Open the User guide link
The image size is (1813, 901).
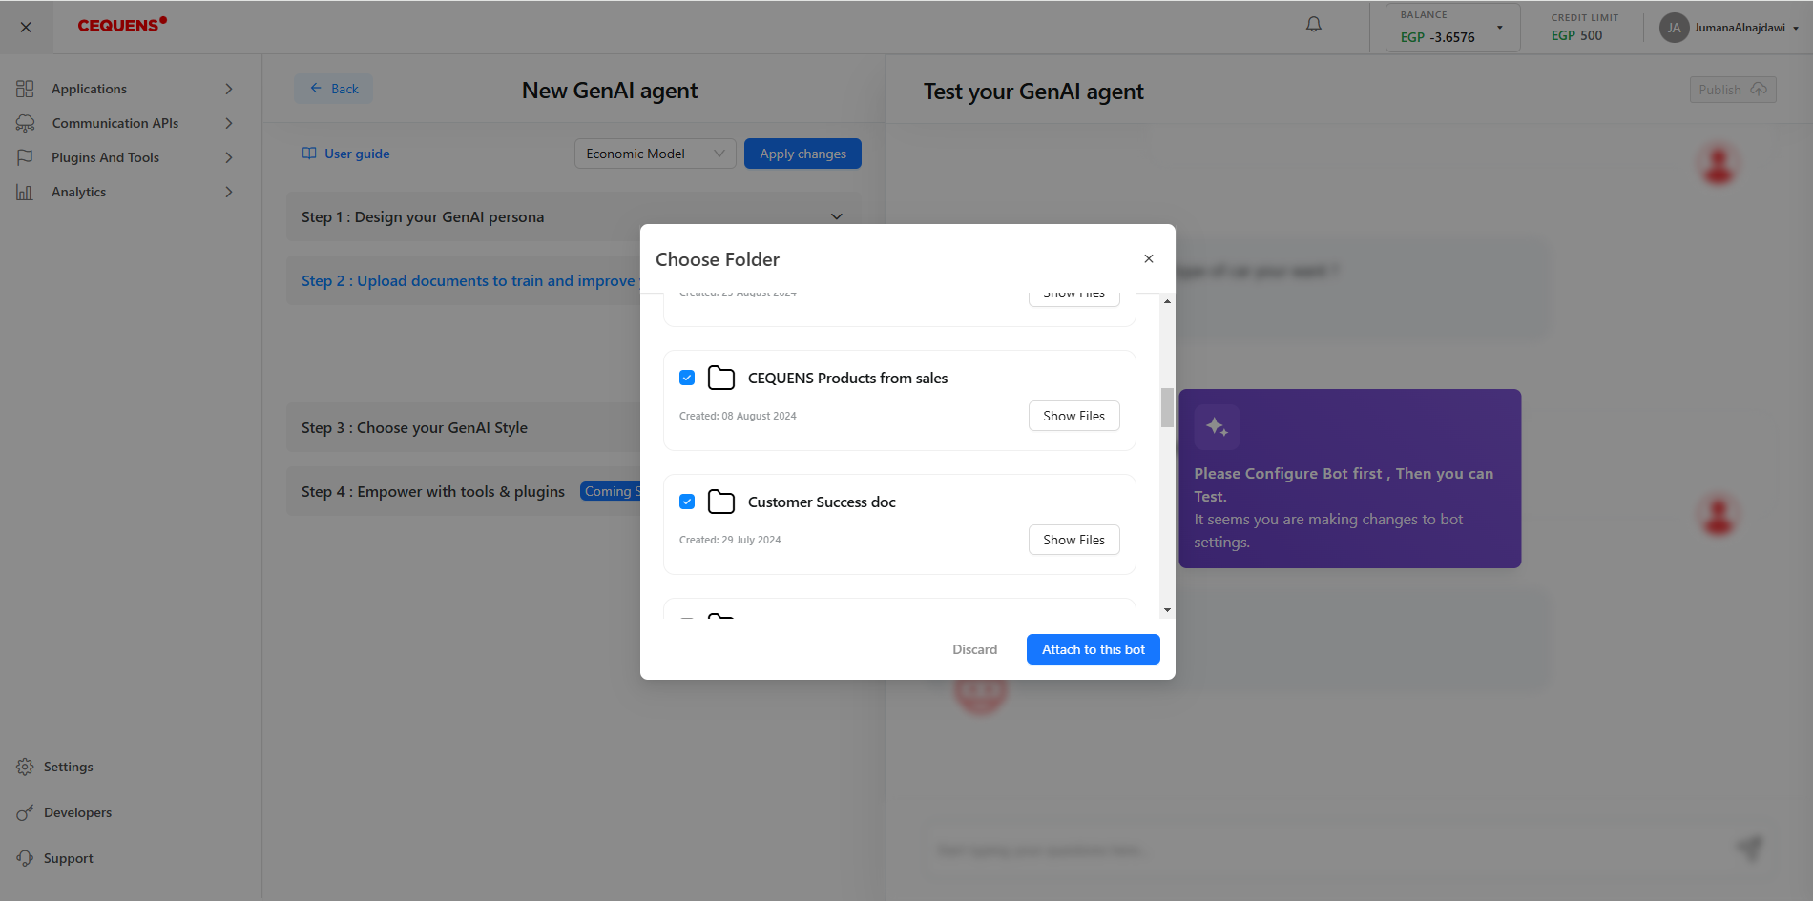357,154
